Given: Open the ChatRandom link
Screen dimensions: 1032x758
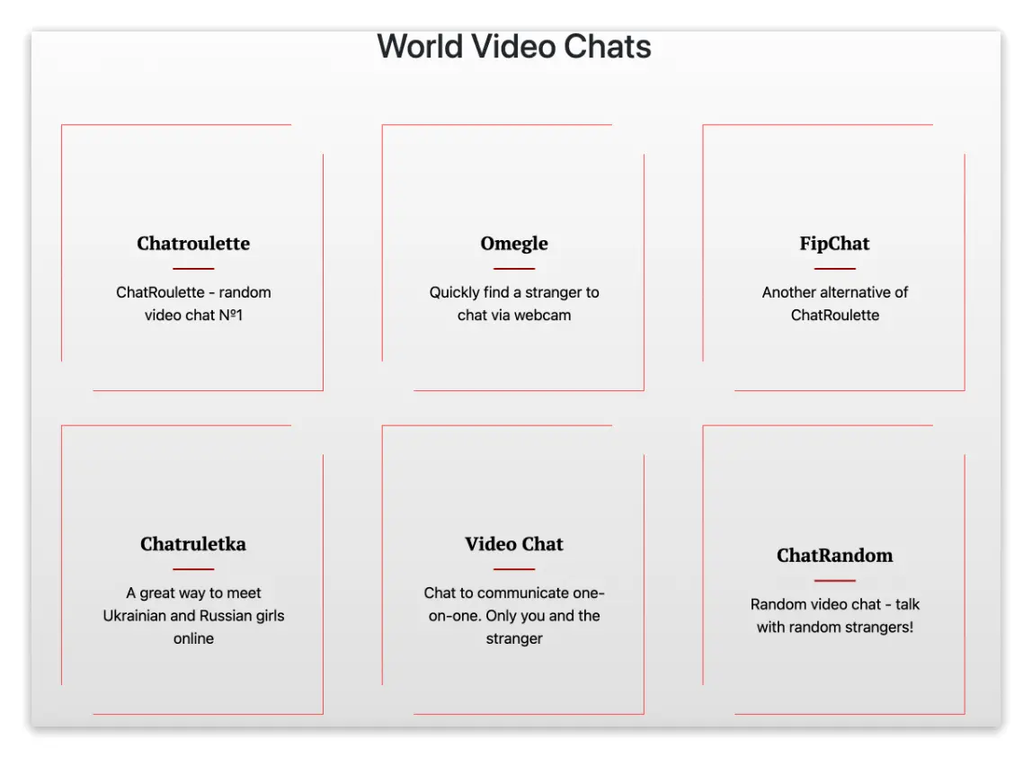Looking at the screenshot, I should tap(834, 555).
